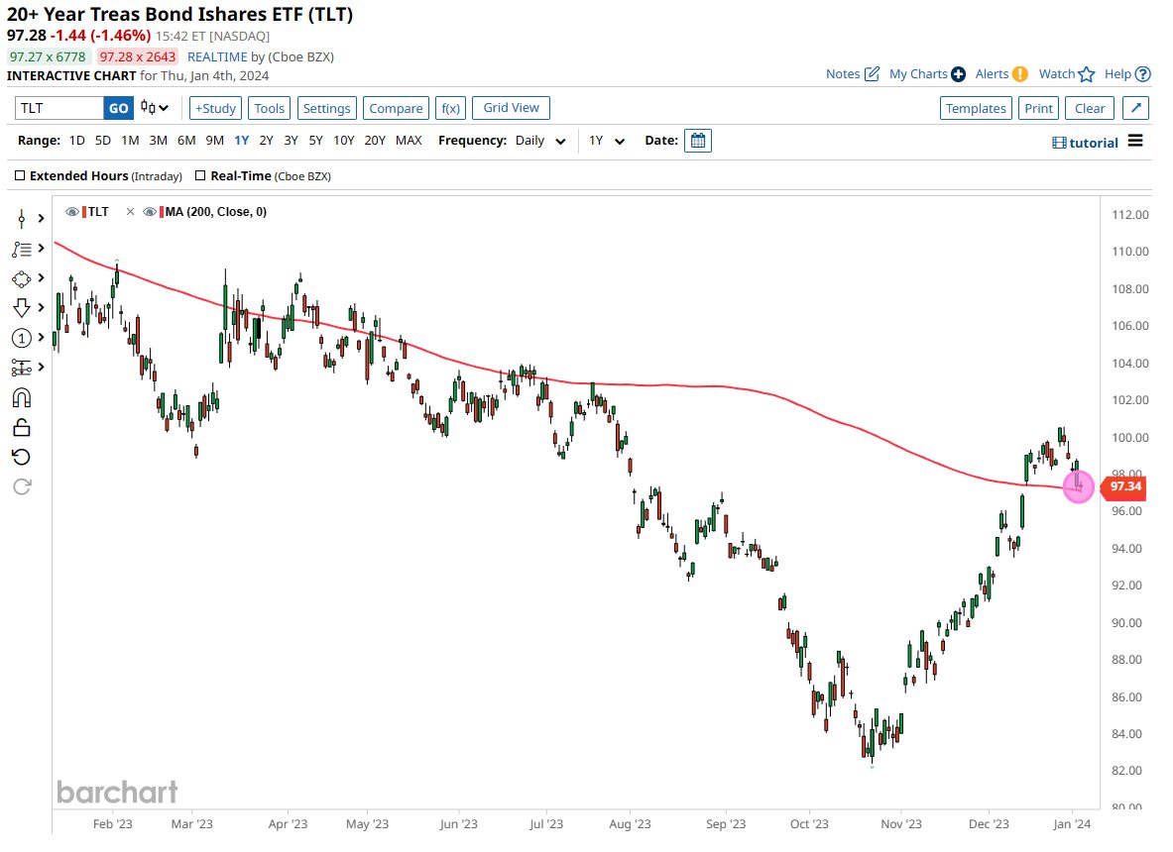Open the chart type candlestick selector

(155, 108)
